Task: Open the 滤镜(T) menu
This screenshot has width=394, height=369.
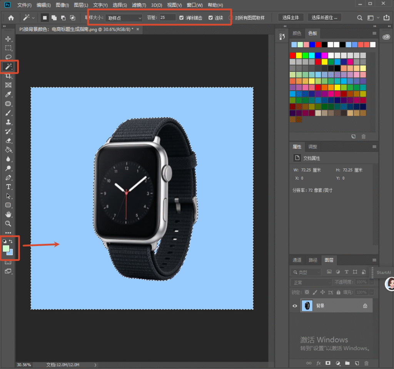Action: [x=139, y=5]
